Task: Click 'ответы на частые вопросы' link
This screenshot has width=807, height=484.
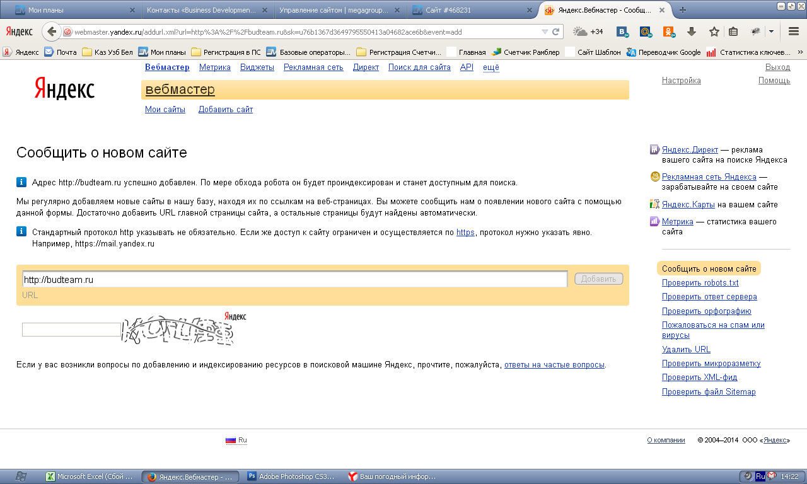Action: point(554,365)
